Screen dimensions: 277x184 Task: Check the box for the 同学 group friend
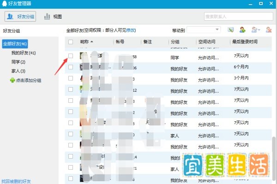[x=71, y=56]
